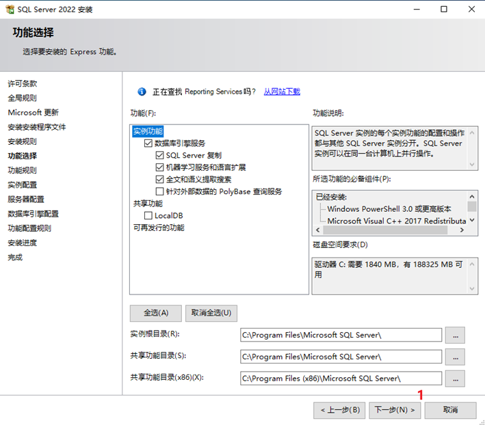The image size is (485, 425).
Task: Browse for 实例根目录 with the ... button
Action: (x=455, y=335)
